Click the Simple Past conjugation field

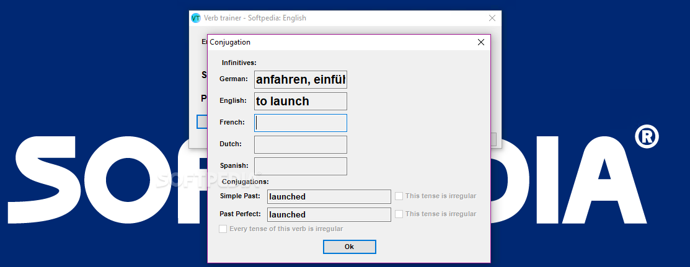329,196
